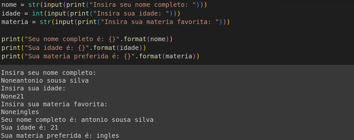Click format in the idade print statement

click(104, 48)
